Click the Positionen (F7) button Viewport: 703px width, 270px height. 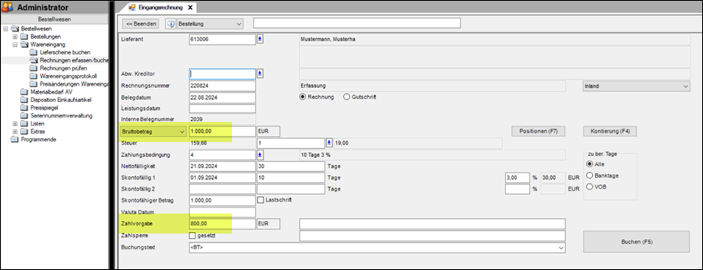click(538, 131)
